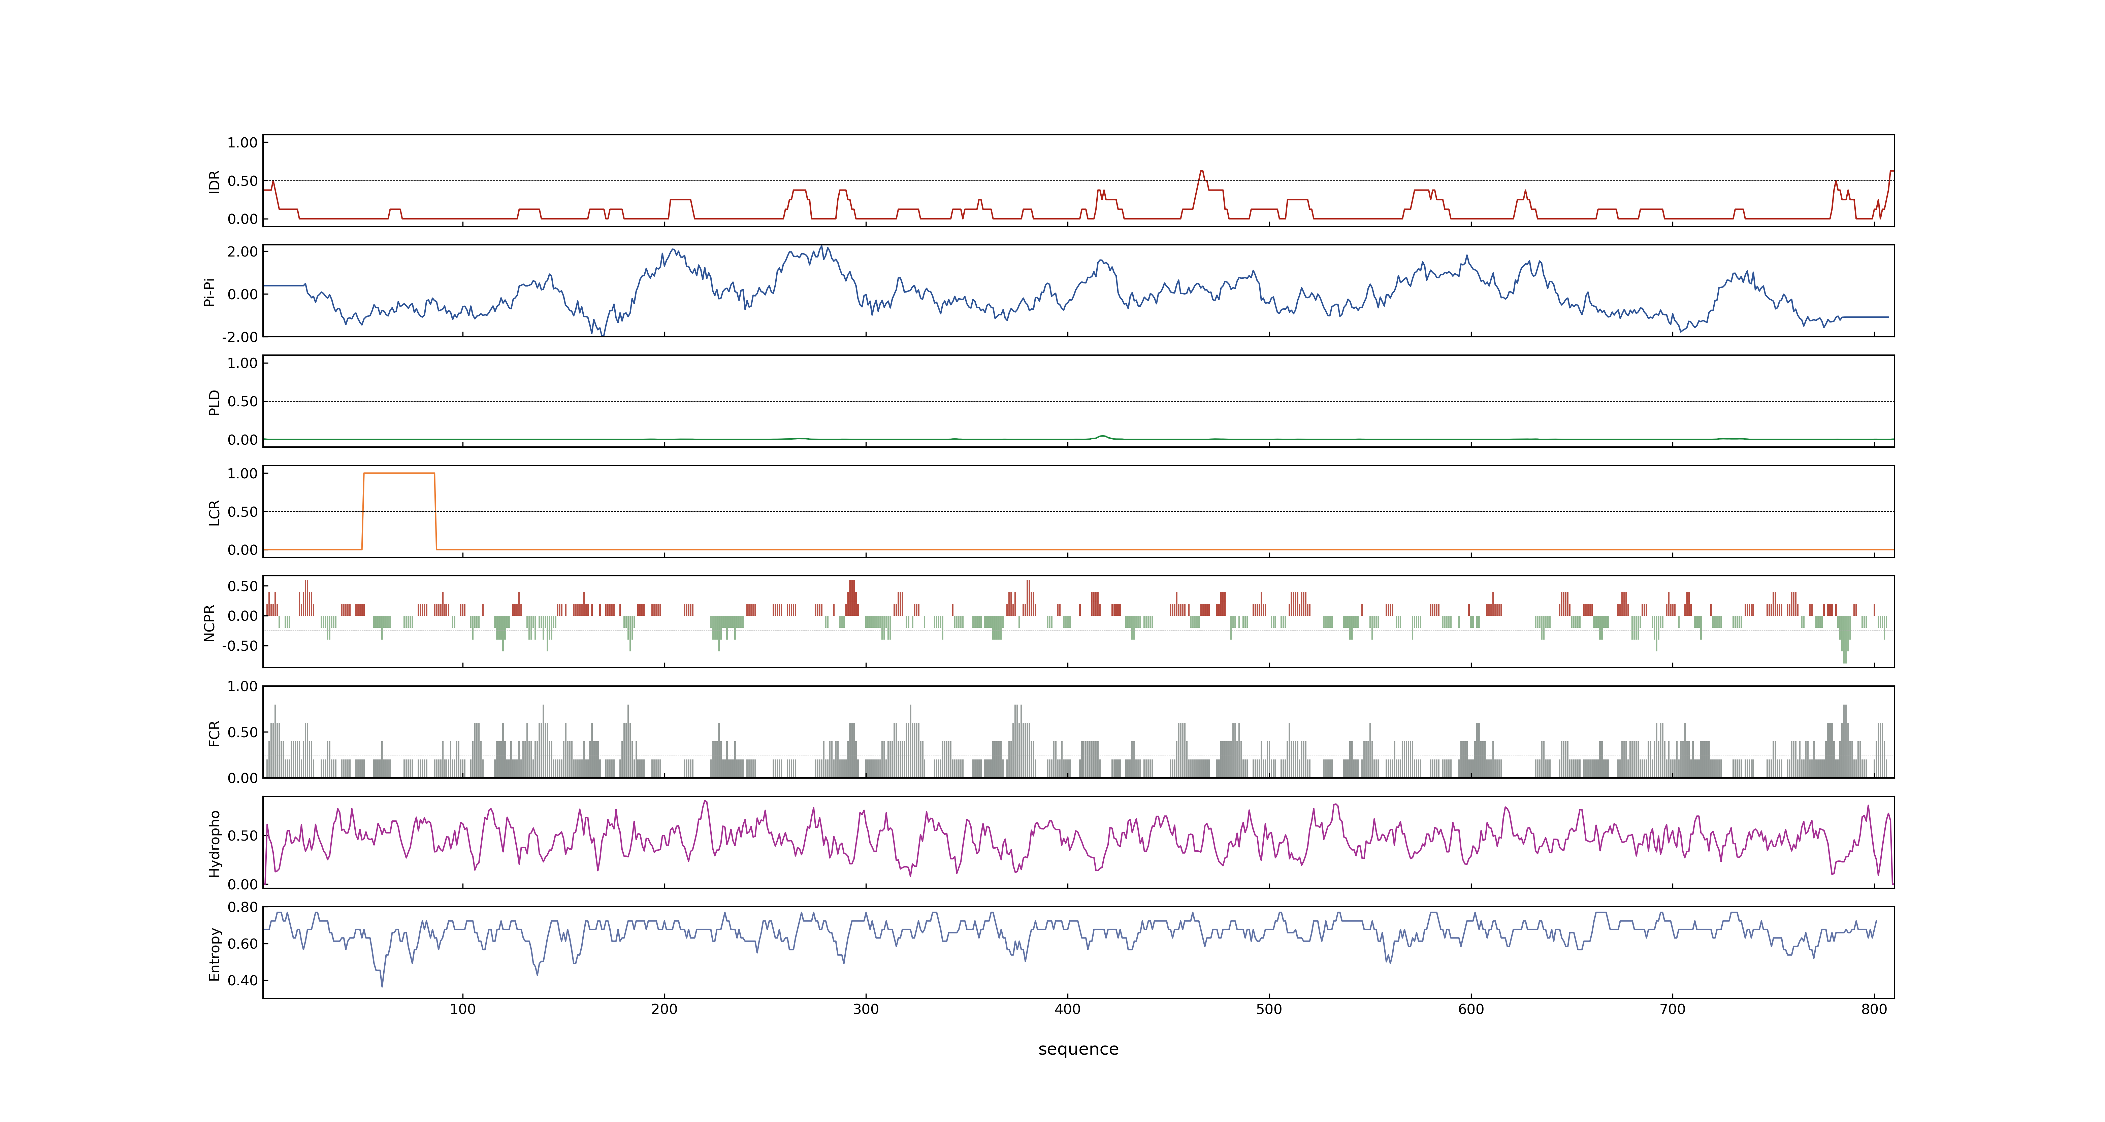Click the Hydropho axis label
This screenshot has width=2105, height=1122.
pos(214,844)
